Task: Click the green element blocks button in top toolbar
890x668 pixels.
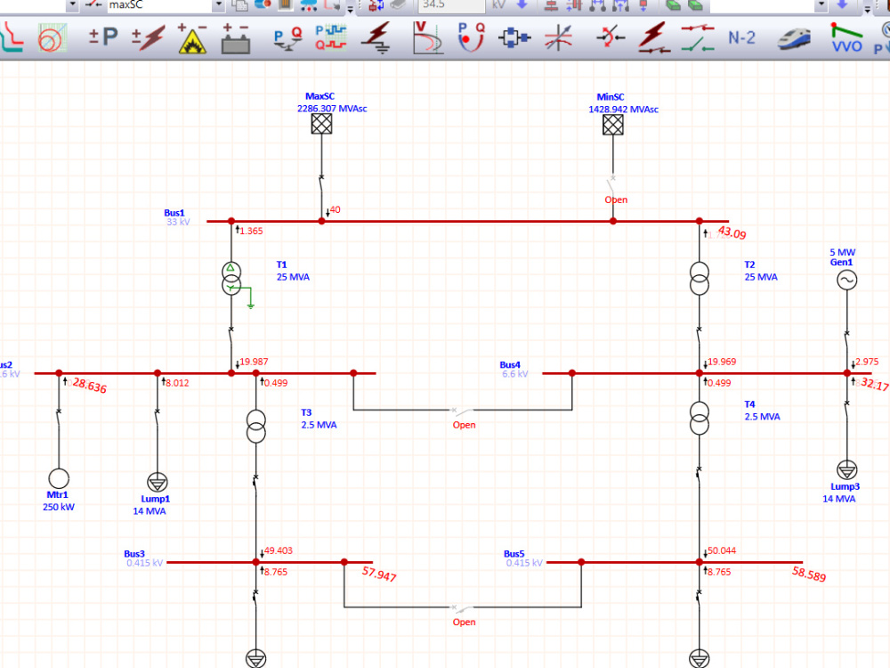Action: coord(672,5)
